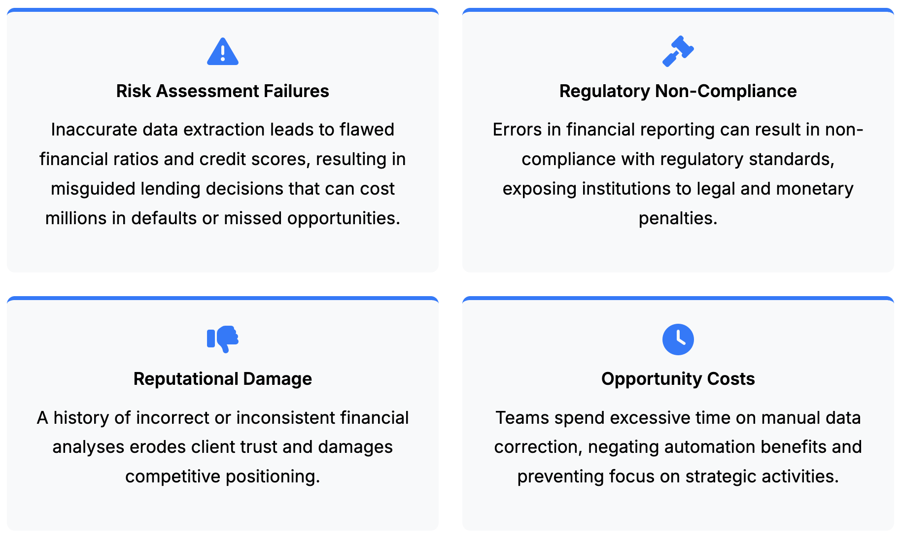Click the warning triangle icon
Viewport: 901px width, 543px height.
(x=223, y=52)
